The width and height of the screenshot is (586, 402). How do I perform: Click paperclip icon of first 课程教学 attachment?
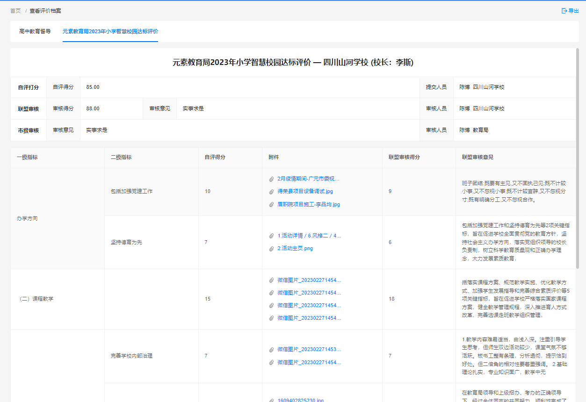tap(271, 280)
